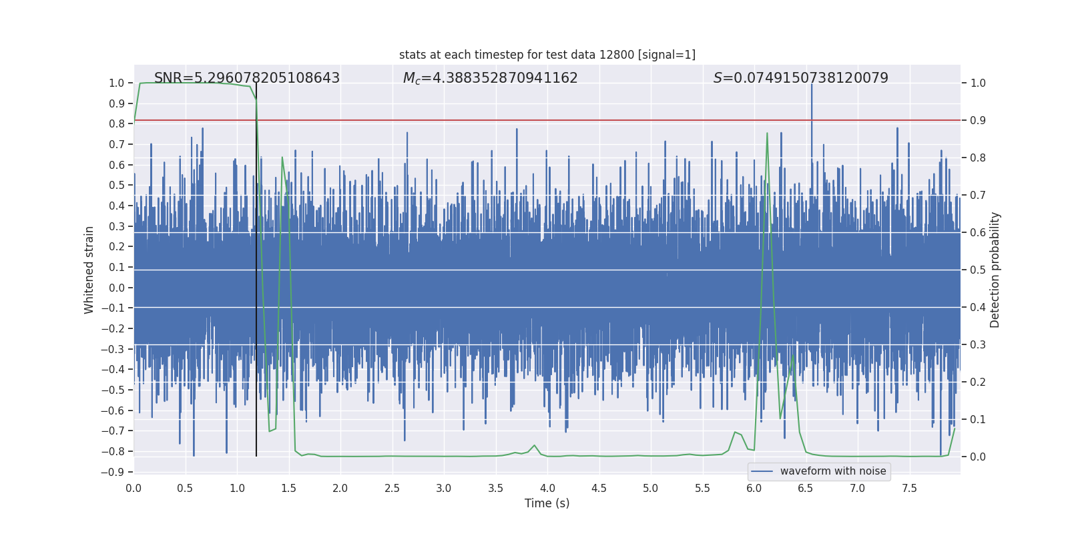Click the 0.5 tick on the right probability axis
Viewport: 1068px width, 534px height.
click(978, 270)
